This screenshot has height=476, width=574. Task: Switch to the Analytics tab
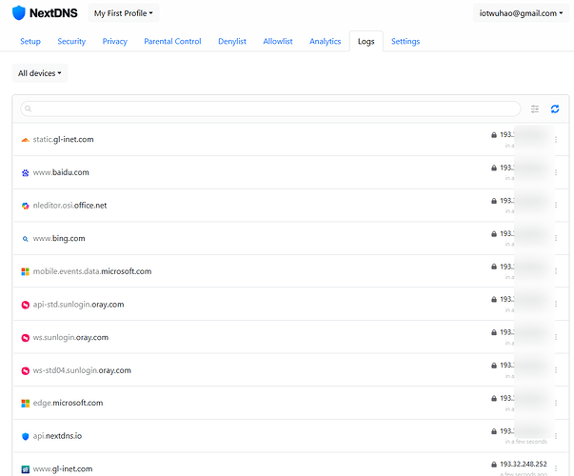coord(325,42)
